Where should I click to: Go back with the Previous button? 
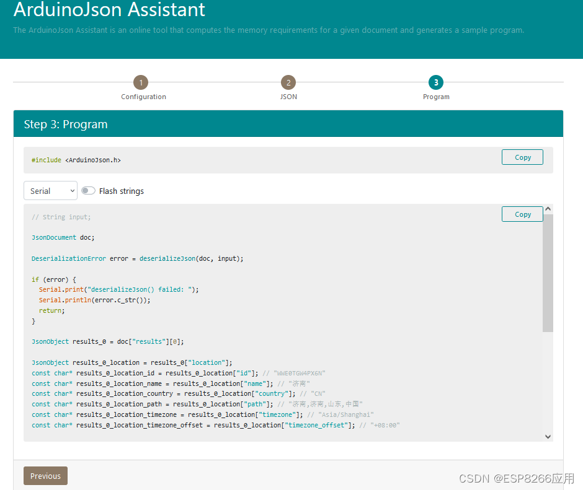45,476
